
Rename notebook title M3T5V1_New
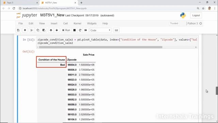[52, 15]
